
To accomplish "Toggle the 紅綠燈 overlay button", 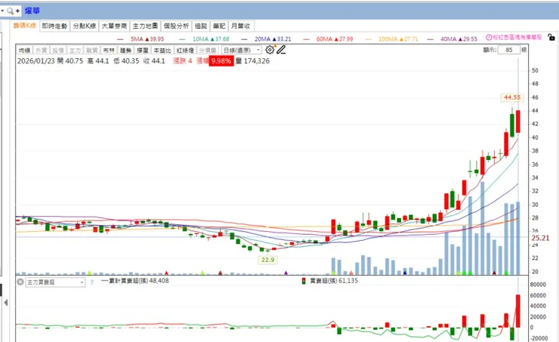I will pyautogui.click(x=185, y=51).
